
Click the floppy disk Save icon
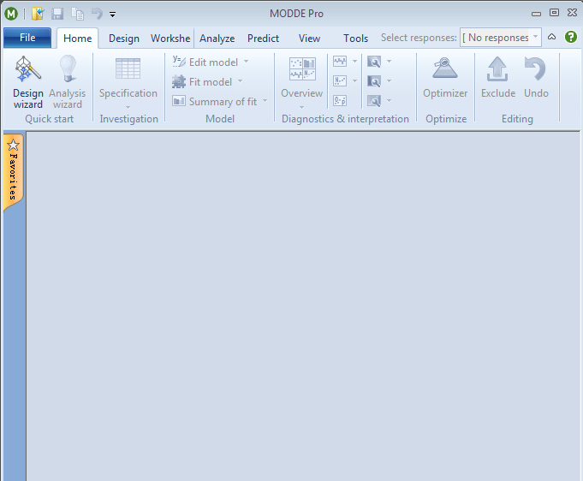click(x=57, y=14)
